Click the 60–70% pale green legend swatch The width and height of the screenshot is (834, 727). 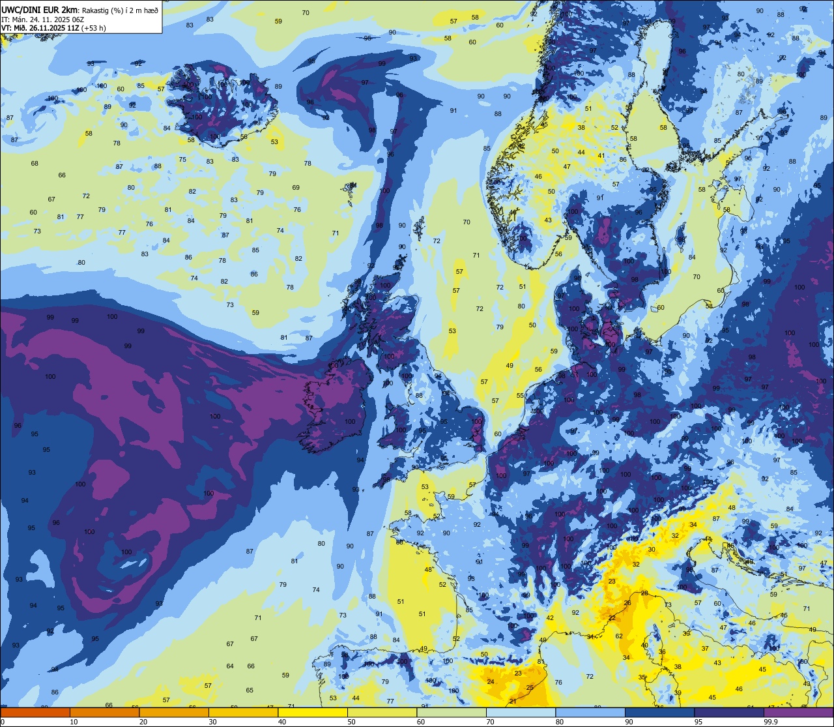pos(452,712)
